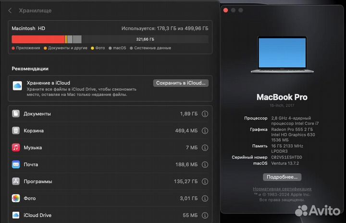This screenshot has width=346, height=223.
Task: Click the iCloud icon in Рекомендации
Action: (17, 86)
